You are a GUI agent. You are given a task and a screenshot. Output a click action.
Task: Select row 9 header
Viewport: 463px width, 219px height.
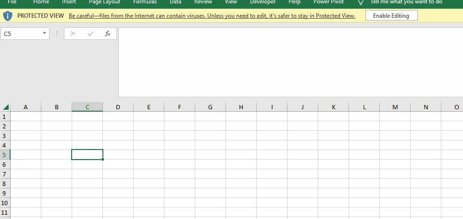(x=5, y=193)
